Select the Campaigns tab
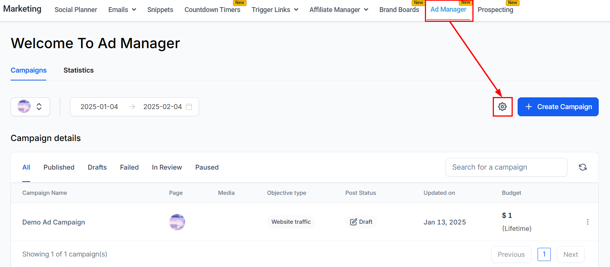 (x=29, y=70)
